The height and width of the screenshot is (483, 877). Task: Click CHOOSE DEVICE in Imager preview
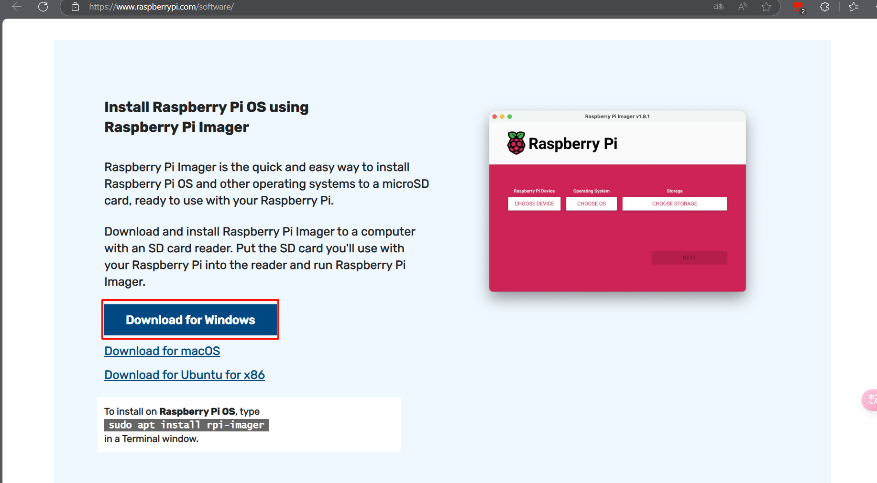pyautogui.click(x=534, y=204)
